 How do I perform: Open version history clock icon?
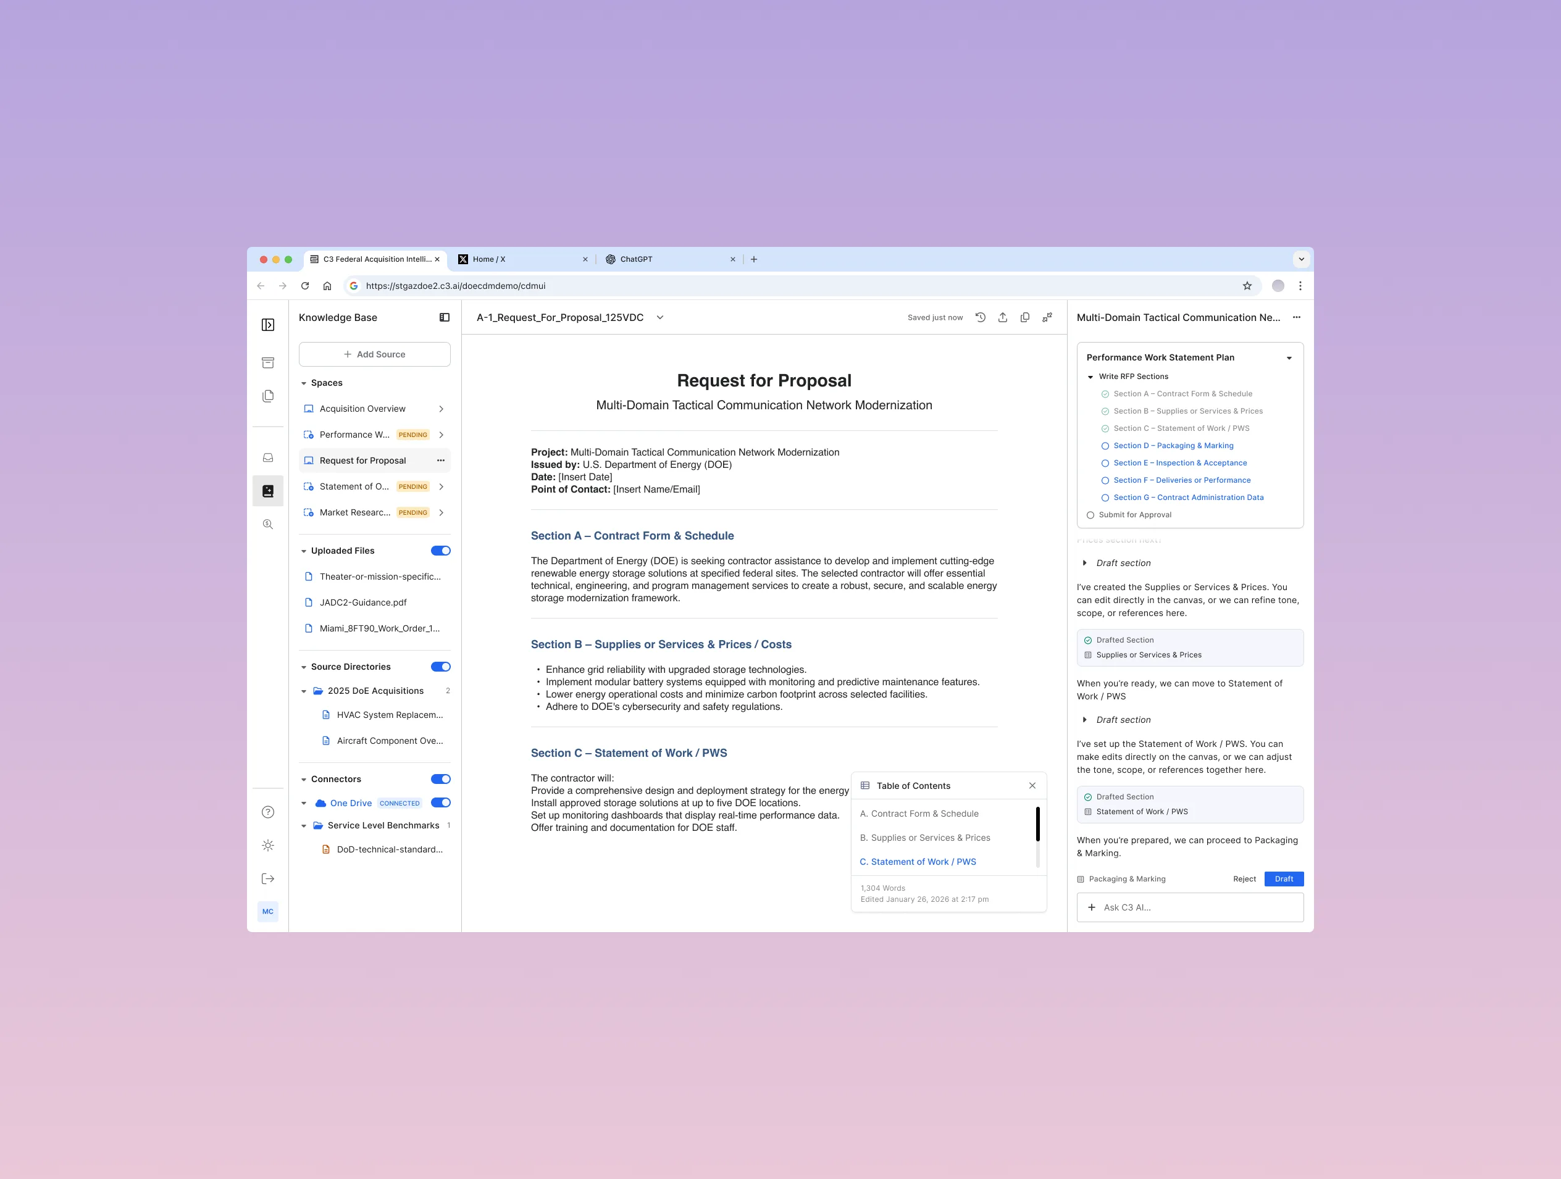[980, 317]
